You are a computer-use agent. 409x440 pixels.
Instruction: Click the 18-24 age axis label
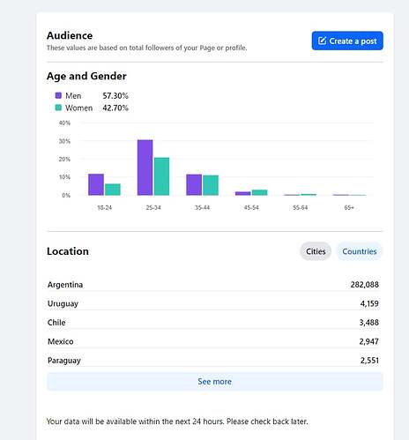tap(105, 207)
